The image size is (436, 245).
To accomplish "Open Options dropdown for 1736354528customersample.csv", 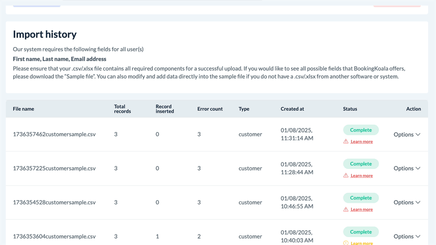I will tap(406, 202).
